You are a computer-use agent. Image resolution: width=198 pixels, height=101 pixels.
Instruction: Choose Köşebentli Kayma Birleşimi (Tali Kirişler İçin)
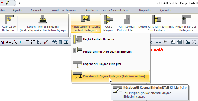pyautogui.click(x=111, y=76)
